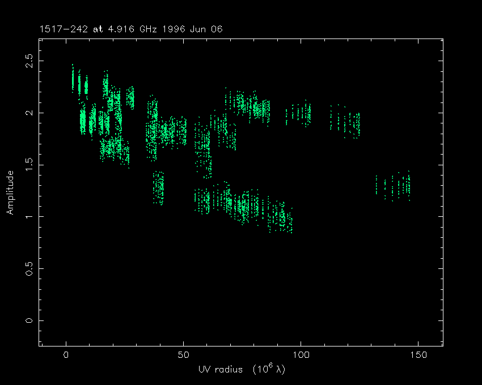This screenshot has height=385, width=482.
Task: Click the y-axis tick label '0.5'
Action: point(30,268)
